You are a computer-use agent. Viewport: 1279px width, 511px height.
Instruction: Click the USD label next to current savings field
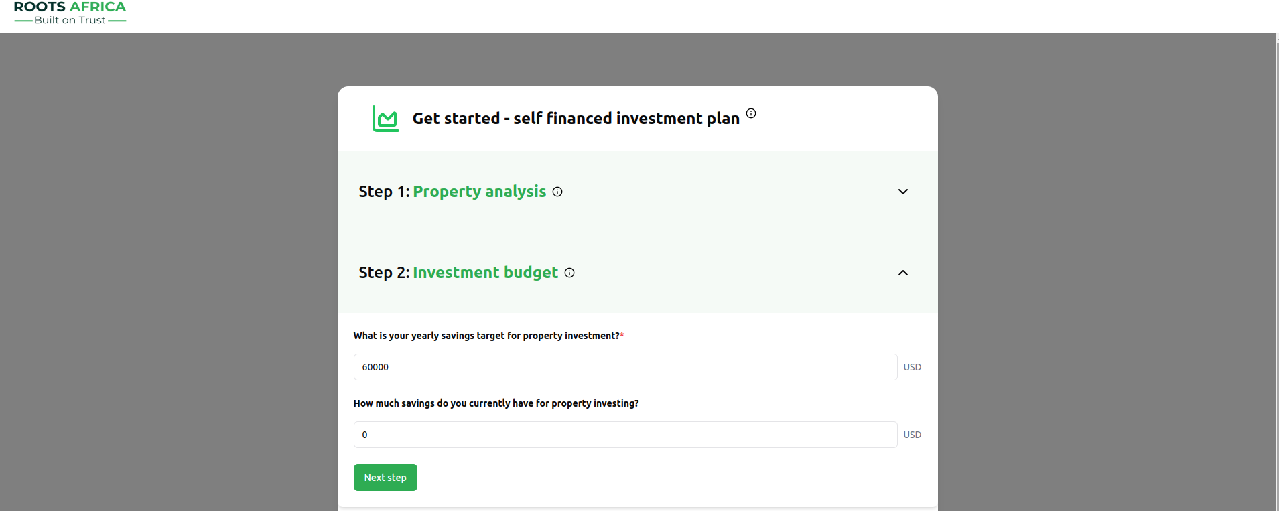pos(912,434)
